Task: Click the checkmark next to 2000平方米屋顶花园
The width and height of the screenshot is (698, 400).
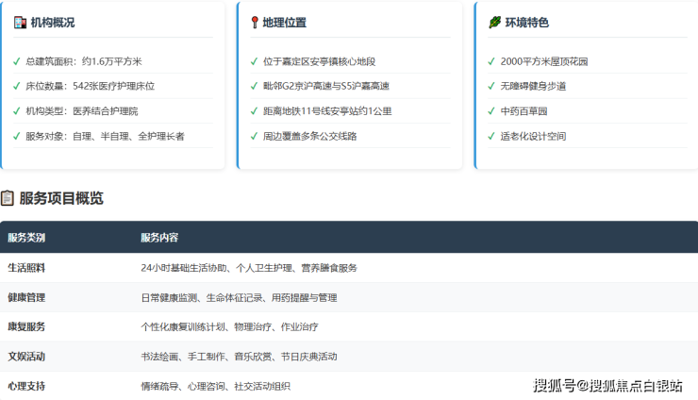Action: (x=491, y=61)
